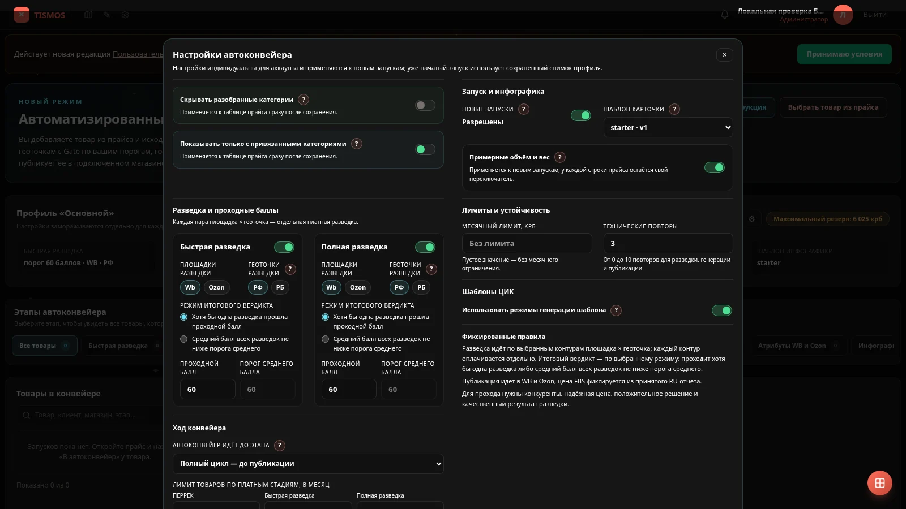Open the "Шаблон карточки" starter · v1 dropdown
906x509 pixels.
tap(668, 127)
